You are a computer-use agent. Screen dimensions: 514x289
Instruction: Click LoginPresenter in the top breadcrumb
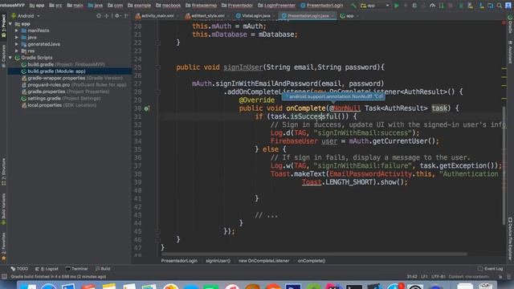tap(276, 6)
